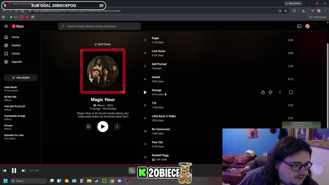Image resolution: width=329 pixels, height=185 pixels.
Task: Select the song Randall Flagg
Action: [x=160, y=155]
